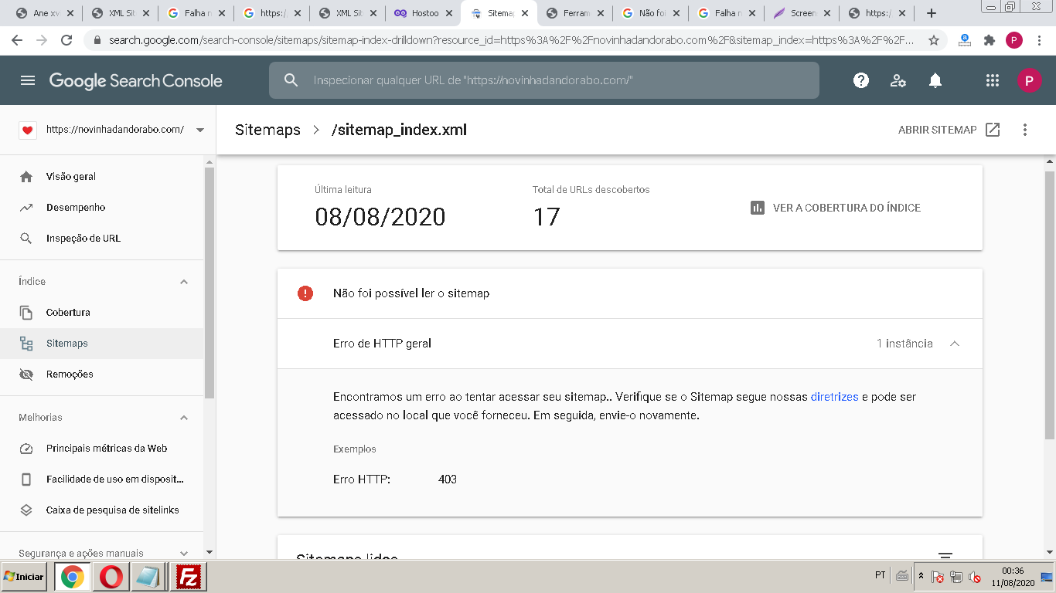Viewport: 1056px width, 593px height.
Task: Go back in browser history
Action: point(17,40)
